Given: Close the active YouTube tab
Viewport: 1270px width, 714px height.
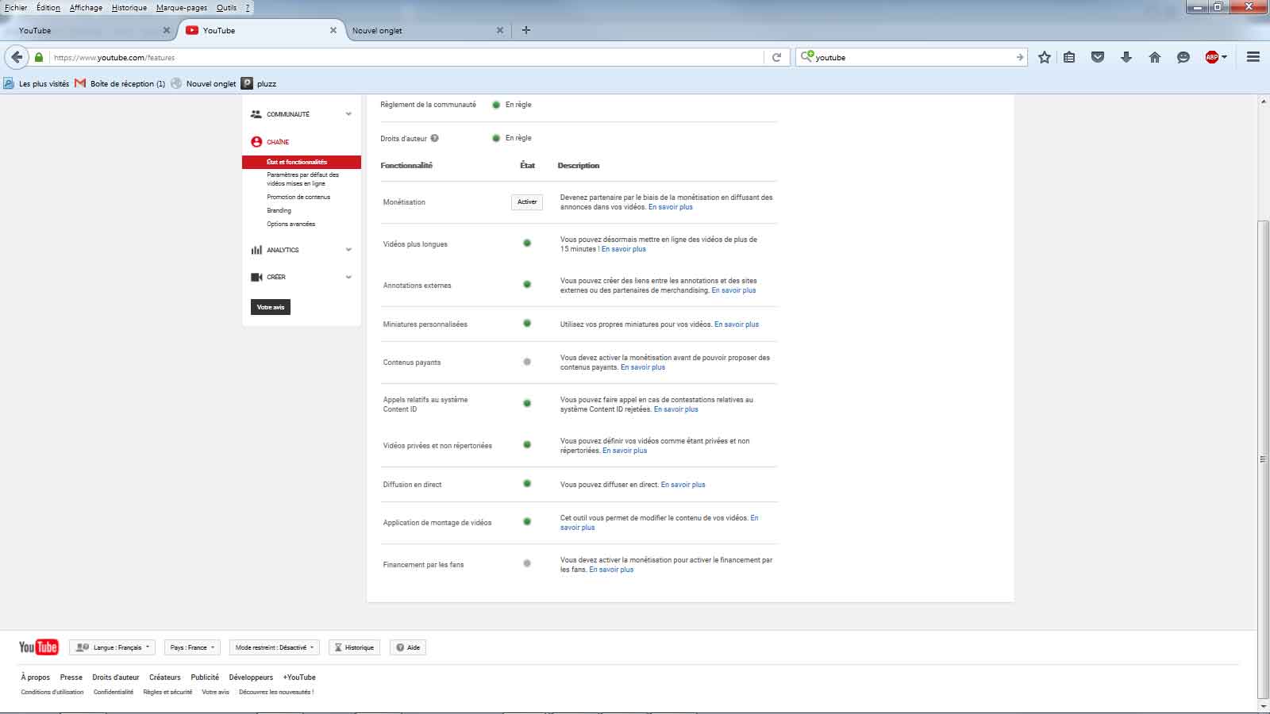Looking at the screenshot, I should 333,30.
